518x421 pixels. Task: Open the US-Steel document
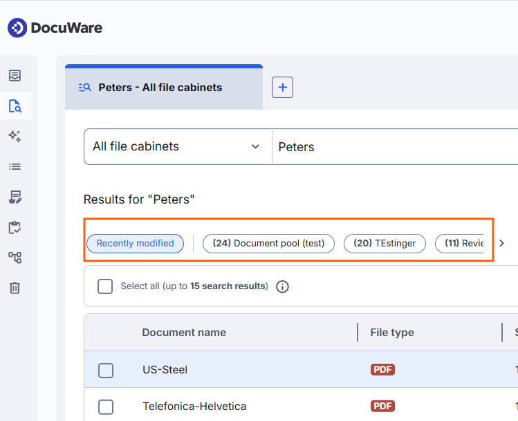165,370
